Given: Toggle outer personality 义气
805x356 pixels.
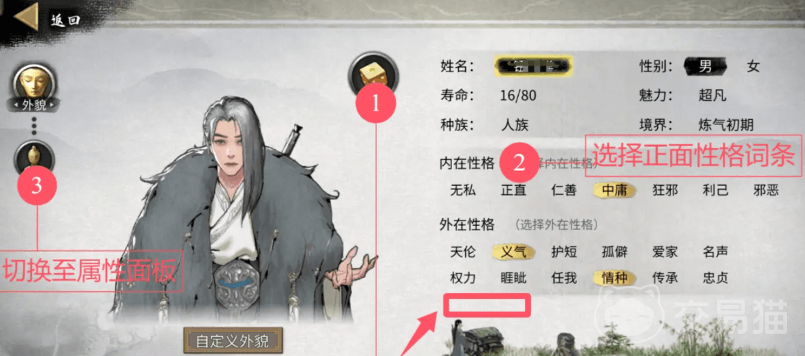Looking at the screenshot, I should pos(513,252).
